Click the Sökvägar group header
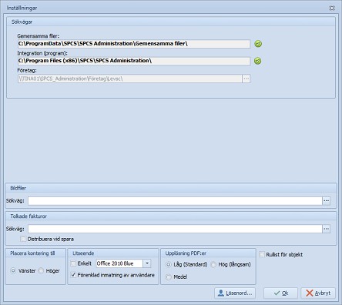The image size is (342, 305). coord(171,22)
